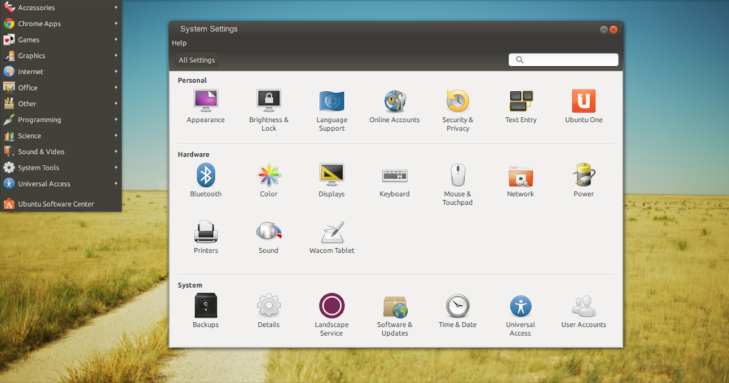Open Software & Updates settings
The image size is (729, 383).
(x=395, y=315)
